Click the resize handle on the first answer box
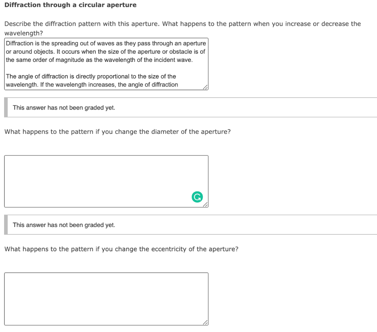This screenshot has height=332, width=377. [205, 87]
